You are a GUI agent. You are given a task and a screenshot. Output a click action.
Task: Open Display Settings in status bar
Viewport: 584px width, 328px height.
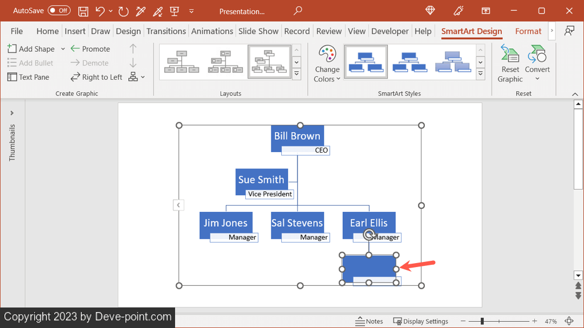[421, 321]
